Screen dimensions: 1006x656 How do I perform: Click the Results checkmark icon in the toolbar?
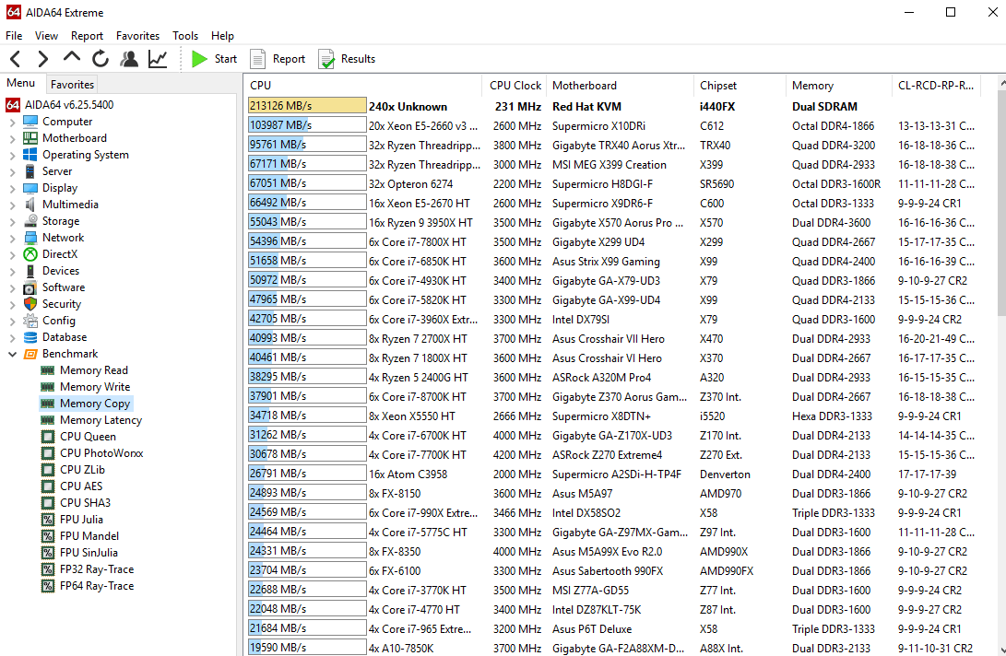click(x=326, y=59)
